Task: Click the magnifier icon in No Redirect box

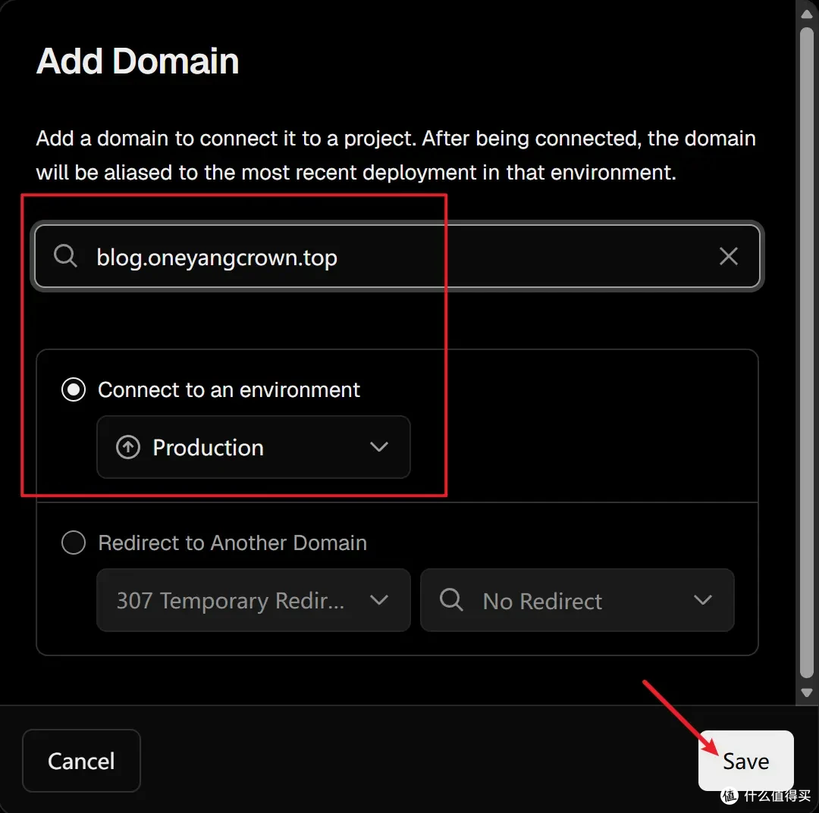Action: click(451, 599)
